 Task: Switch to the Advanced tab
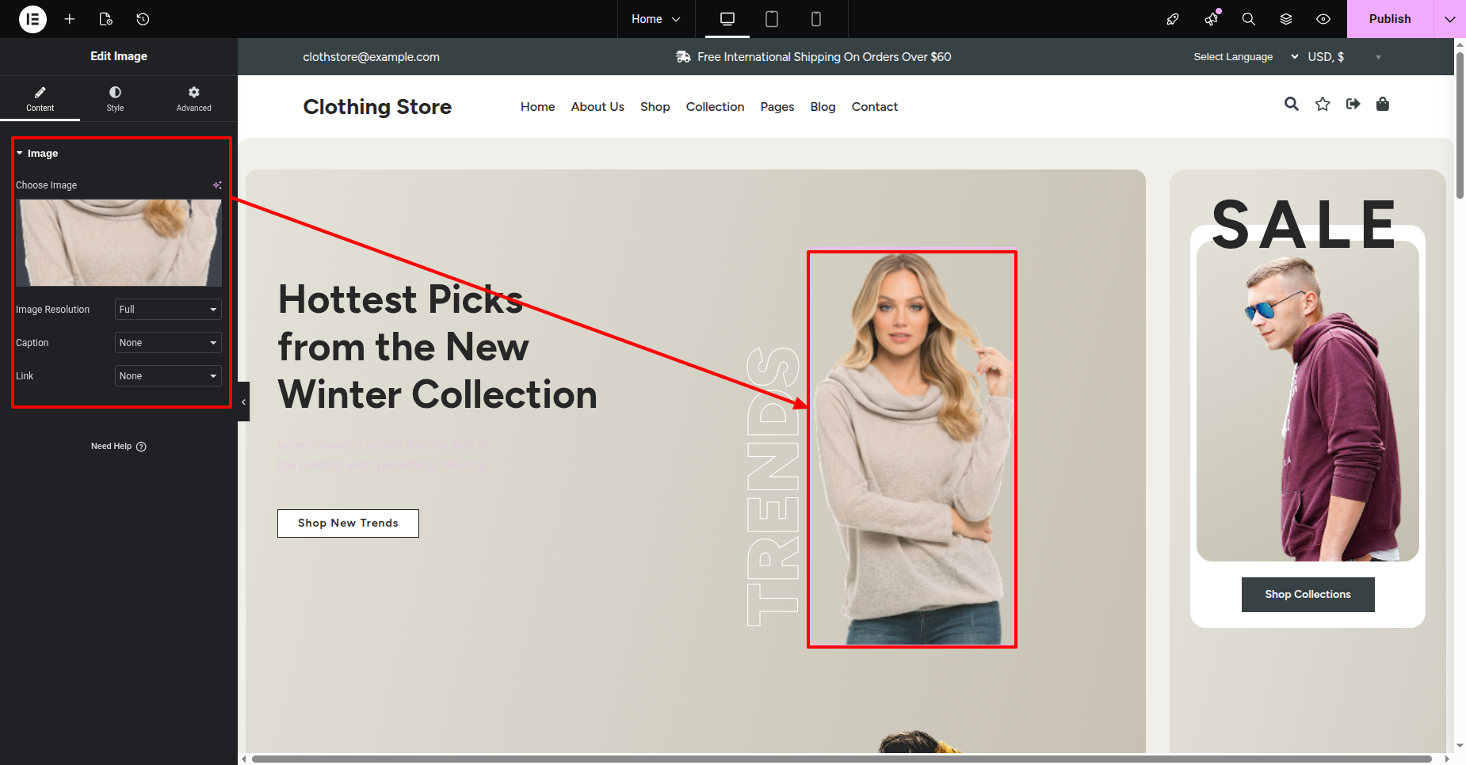pyautogui.click(x=193, y=98)
